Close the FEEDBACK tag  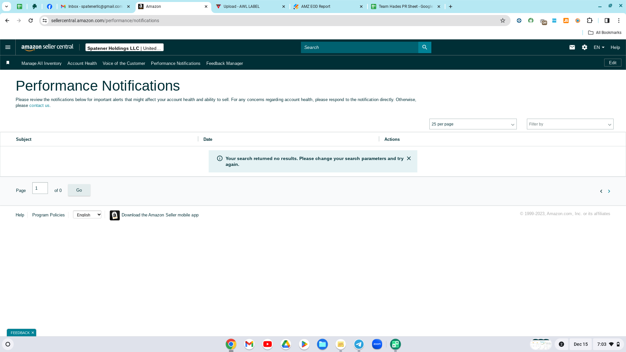click(33, 333)
